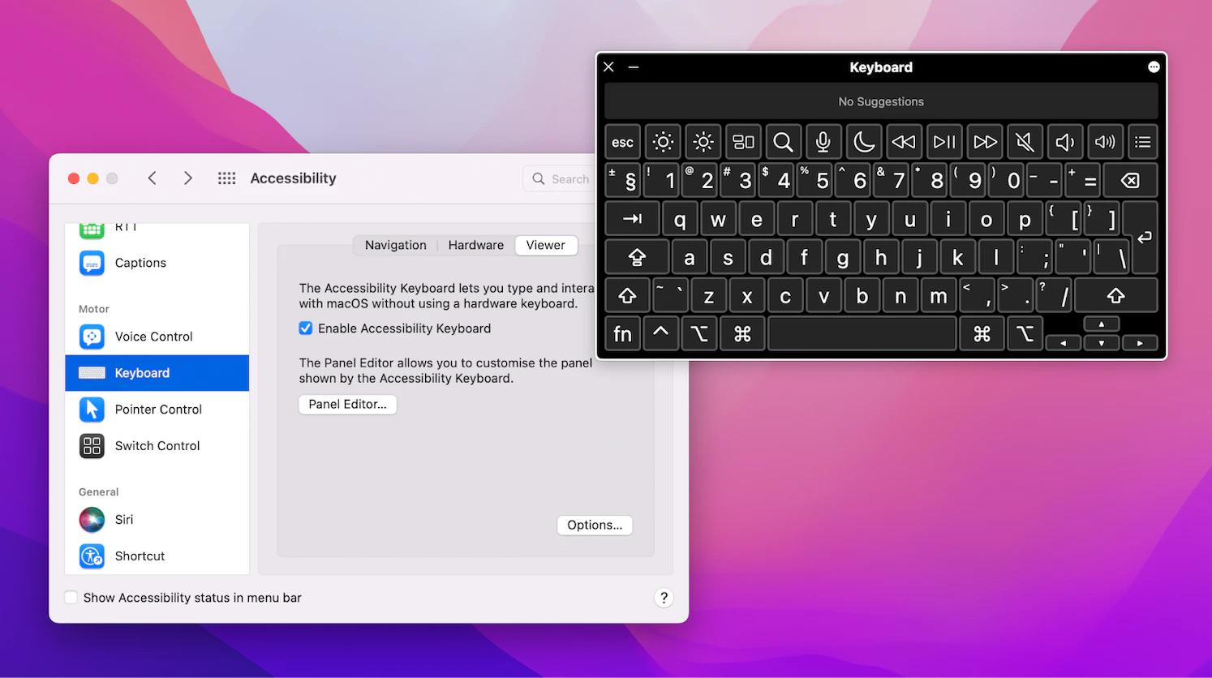Click the dictation microphone key
Viewport: 1212px width, 678px height.
[823, 141]
